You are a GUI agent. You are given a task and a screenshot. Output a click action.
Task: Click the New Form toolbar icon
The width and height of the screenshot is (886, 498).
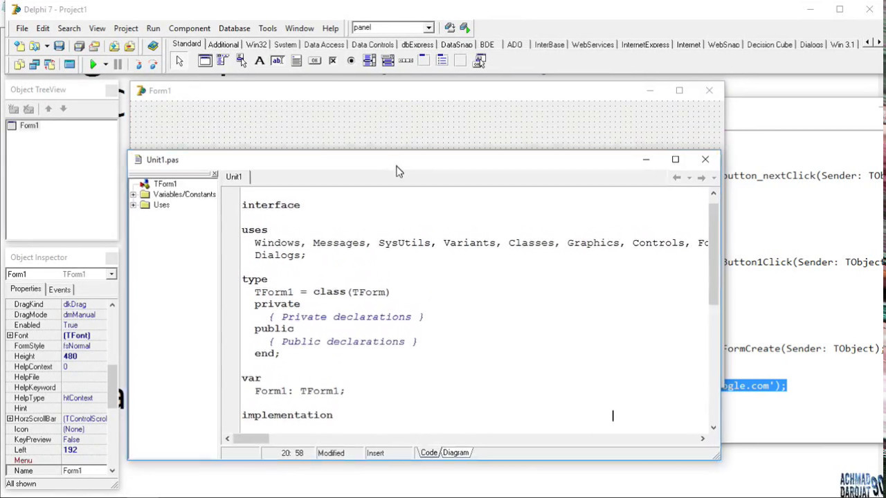pos(69,64)
